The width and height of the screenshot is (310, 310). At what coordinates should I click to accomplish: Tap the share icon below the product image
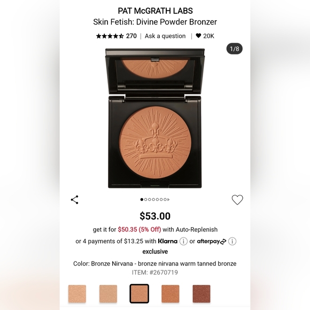[x=74, y=200]
